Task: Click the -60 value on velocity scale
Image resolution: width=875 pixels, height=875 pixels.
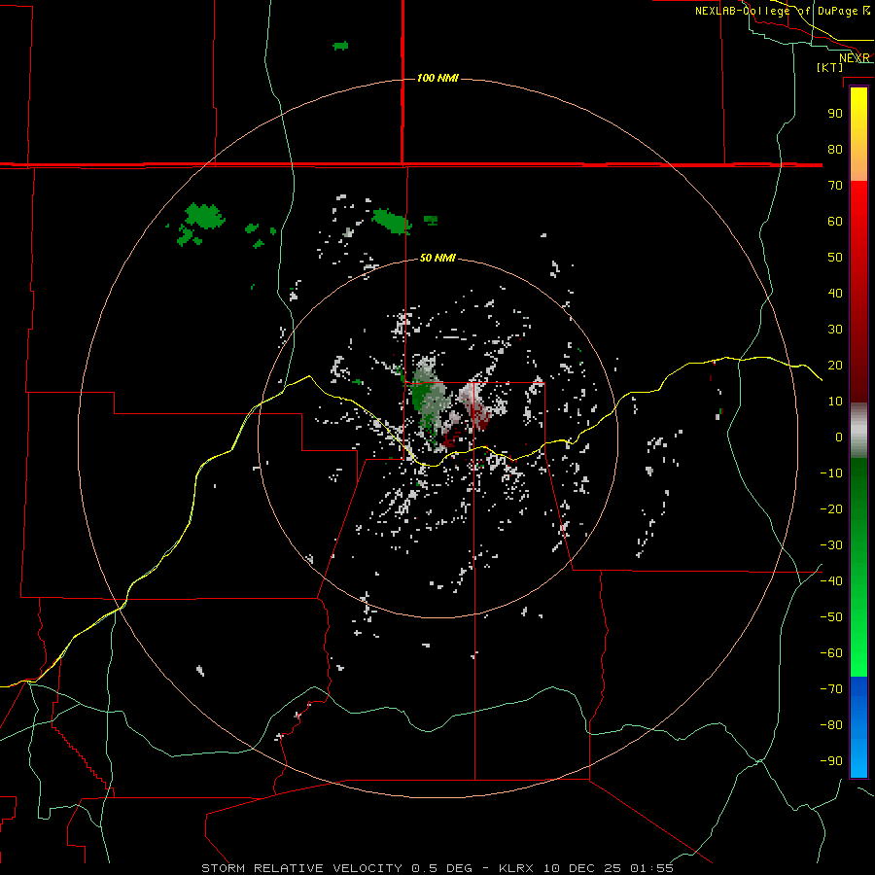Action: tap(831, 653)
